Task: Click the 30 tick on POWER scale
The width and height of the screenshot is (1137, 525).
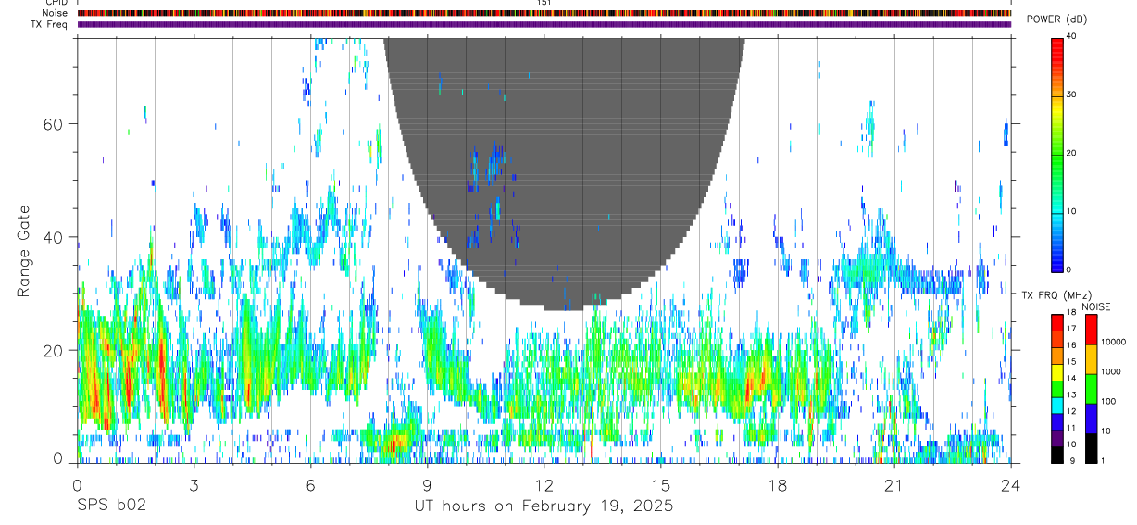Action: (x=1072, y=95)
